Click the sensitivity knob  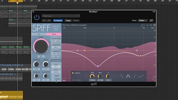click(x=36, y=64)
